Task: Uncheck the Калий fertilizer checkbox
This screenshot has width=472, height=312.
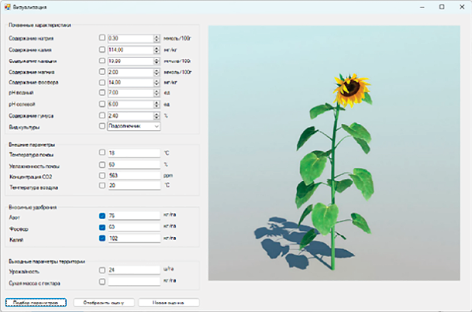Action: click(102, 238)
